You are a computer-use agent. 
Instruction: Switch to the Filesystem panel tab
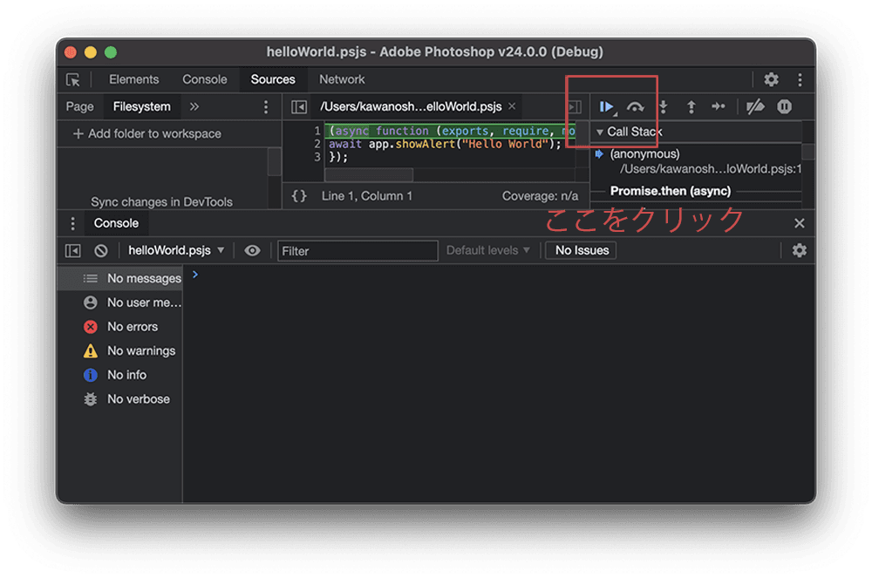141,106
